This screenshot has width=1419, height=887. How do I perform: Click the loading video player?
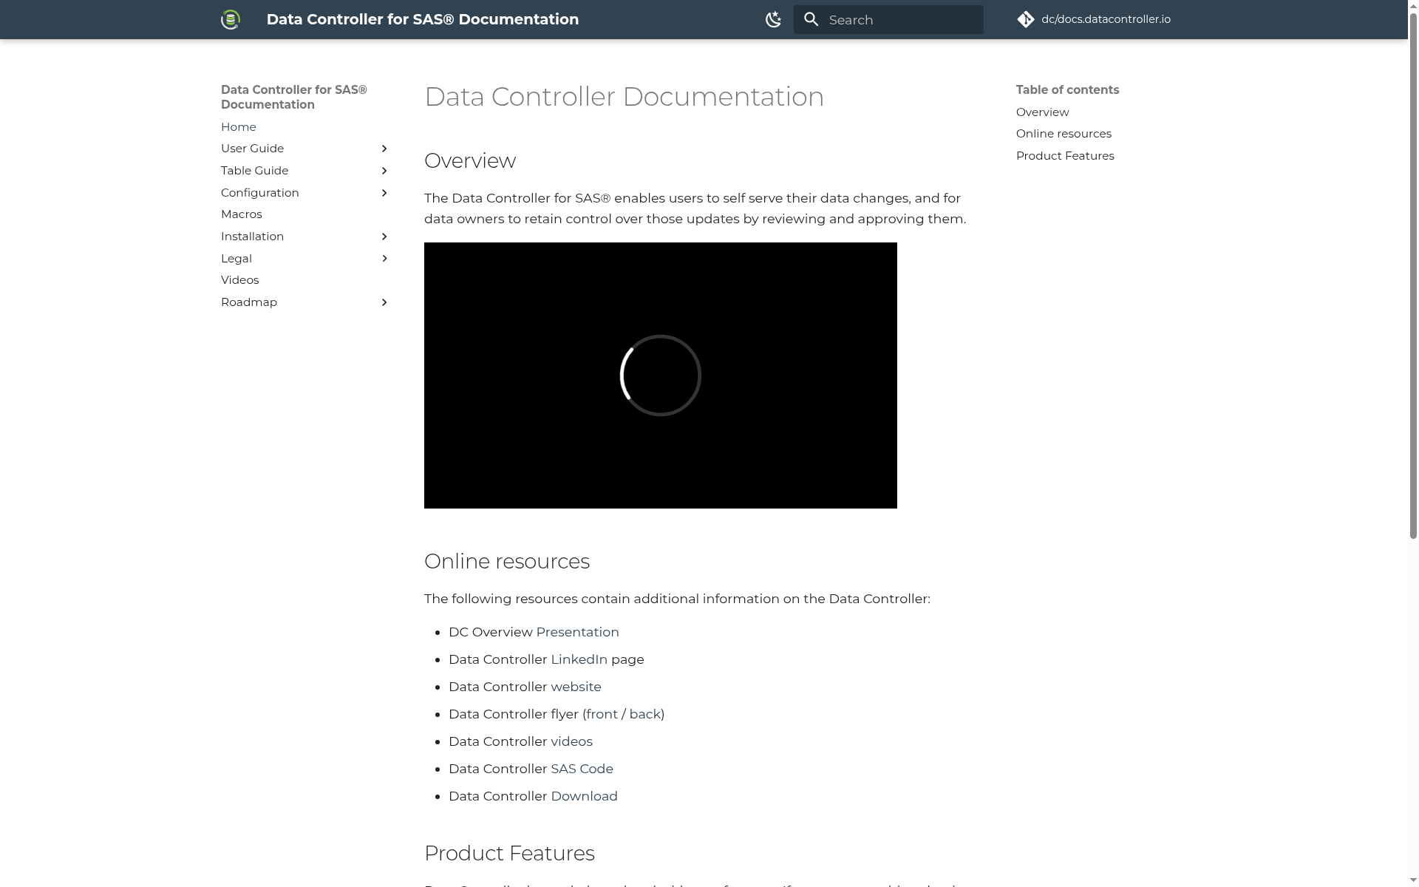(661, 375)
